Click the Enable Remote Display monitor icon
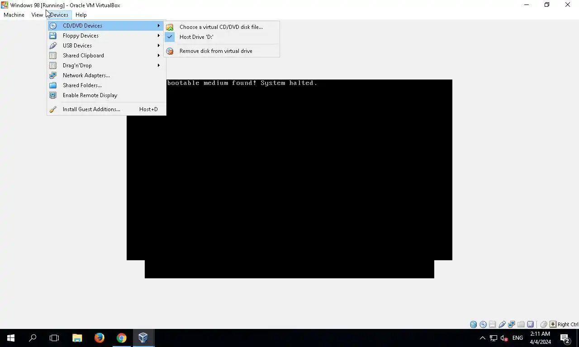The width and height of the screenshot is (579, 347). pos(53,95)
